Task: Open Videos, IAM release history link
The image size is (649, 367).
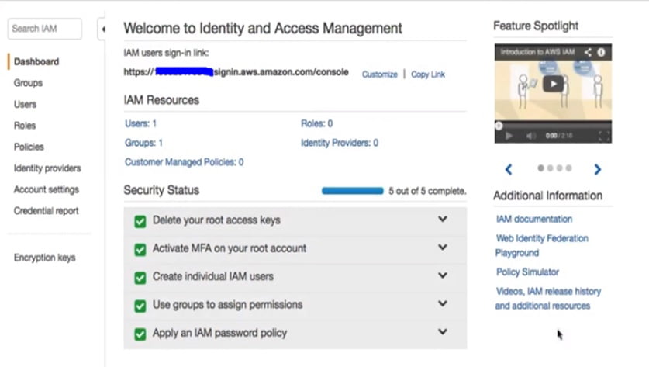Action: coord(548,299)
